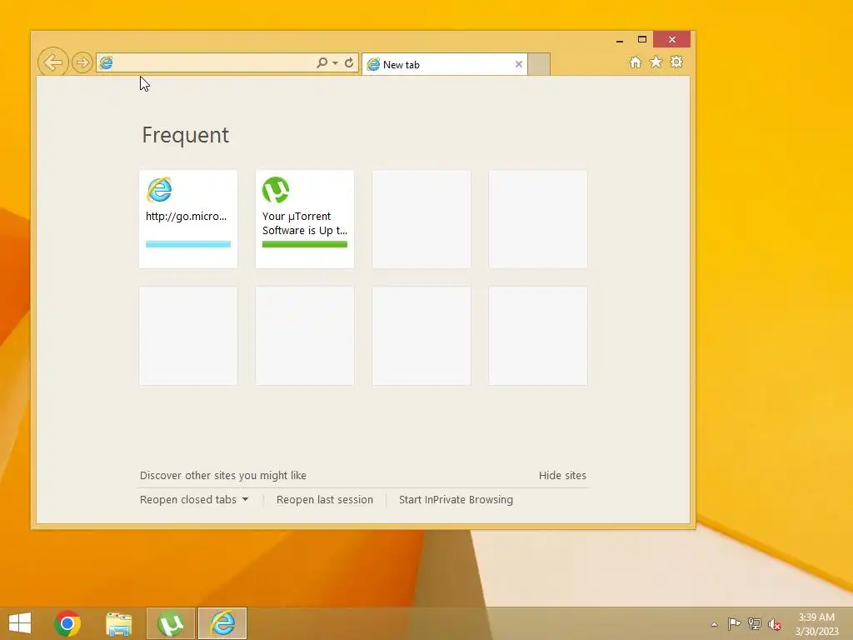Screen dimensions: 853x640
Task: Click the network icon in system tray
Action: click(755, 623)
